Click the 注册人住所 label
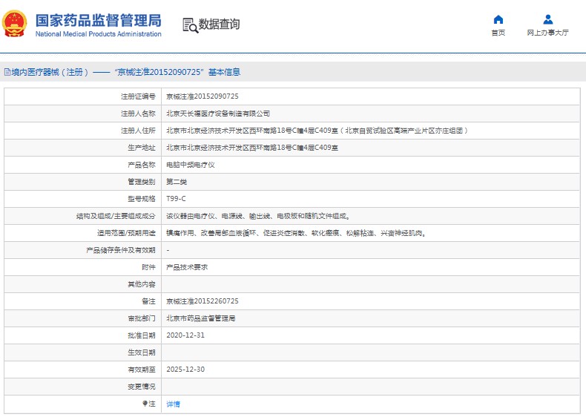The image size is (586, 420). tap(138, 131)
